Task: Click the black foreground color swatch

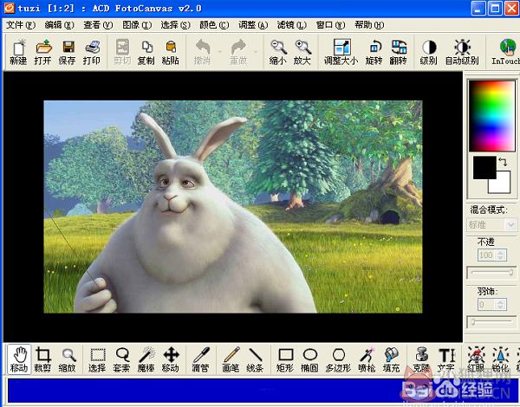Action: (x=484, y=168)
